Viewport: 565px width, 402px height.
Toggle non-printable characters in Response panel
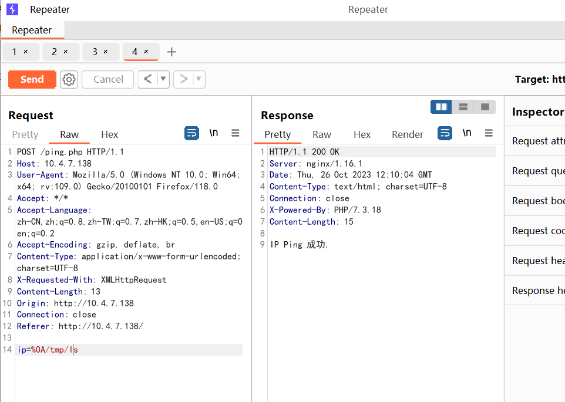[467, 133]
